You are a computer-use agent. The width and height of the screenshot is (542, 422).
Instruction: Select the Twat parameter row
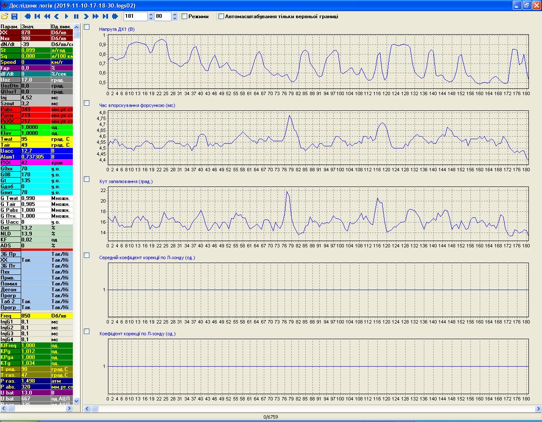37,139
